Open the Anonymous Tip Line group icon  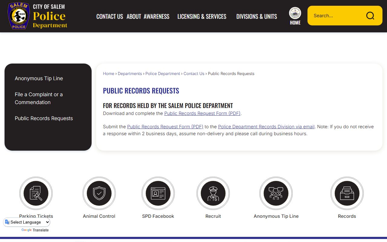(276, 193)
